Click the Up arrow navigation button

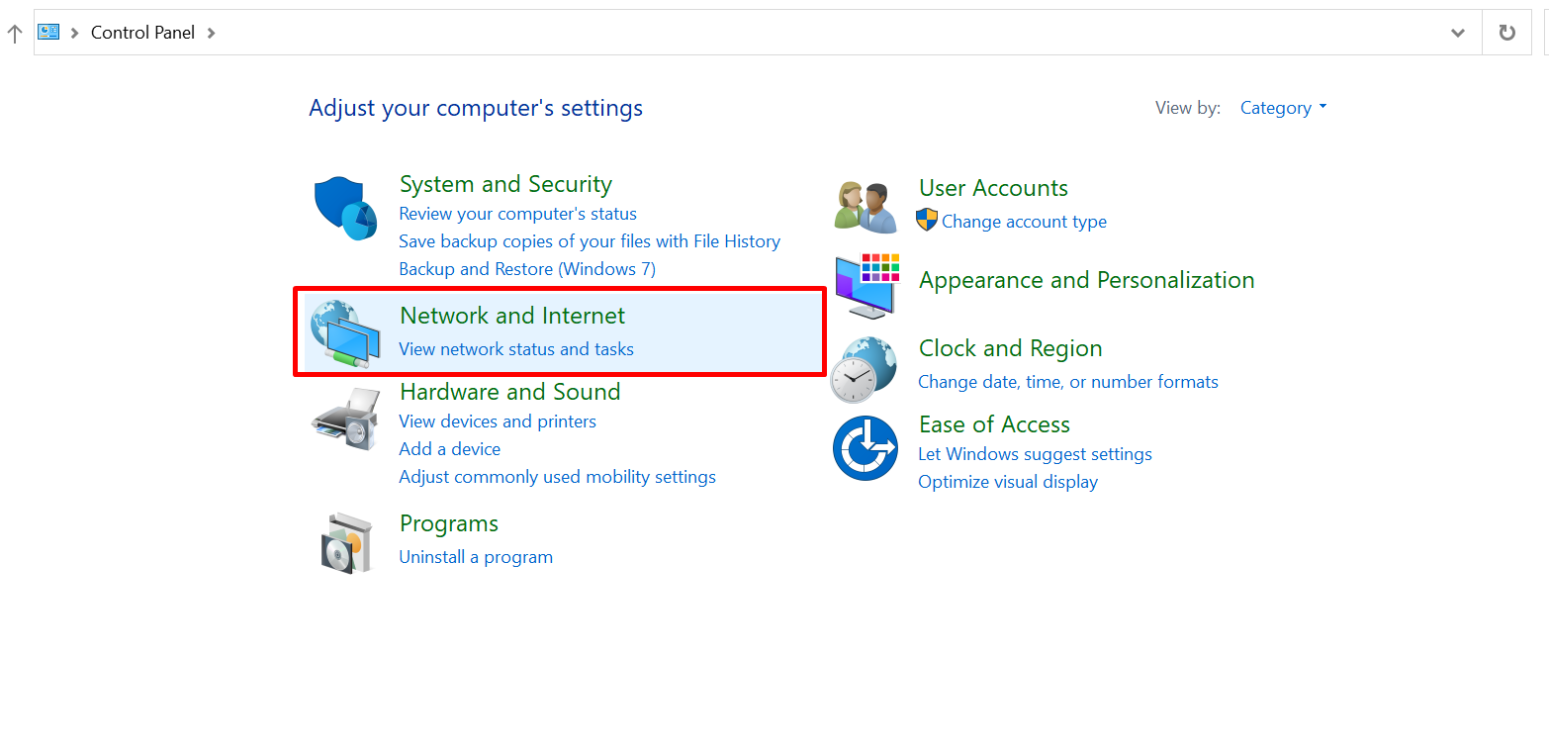[x=15, y=34]
